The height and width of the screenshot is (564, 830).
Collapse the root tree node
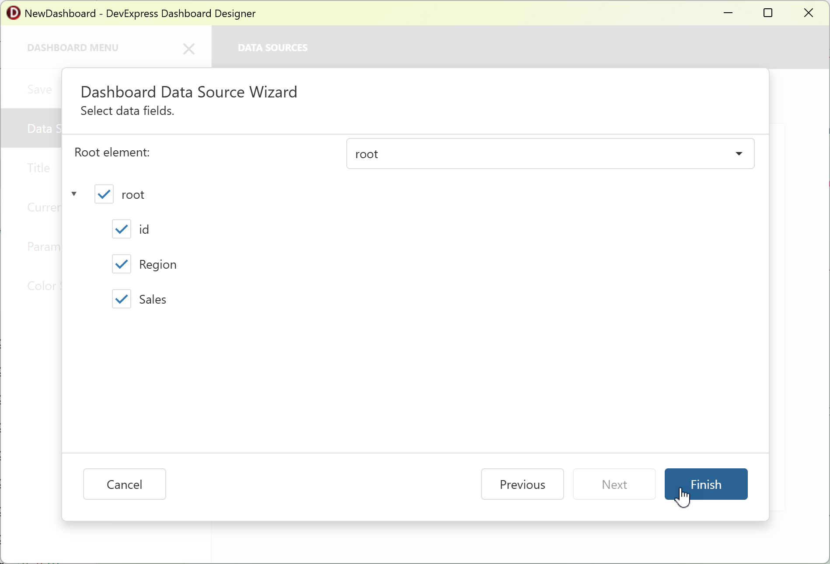74,194
